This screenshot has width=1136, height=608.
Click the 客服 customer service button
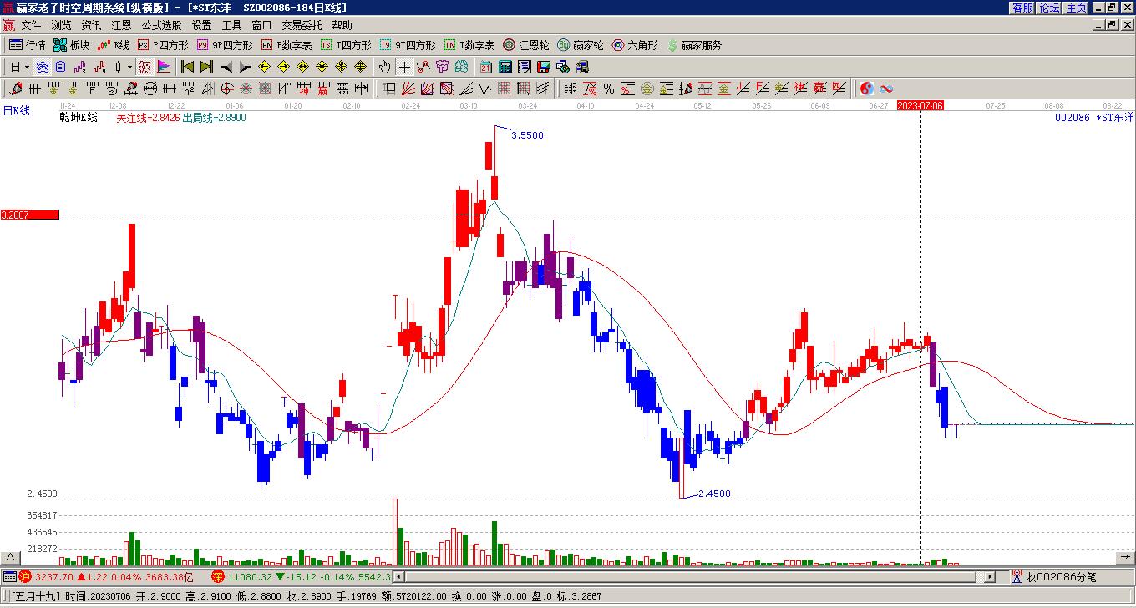[1023, 8]
